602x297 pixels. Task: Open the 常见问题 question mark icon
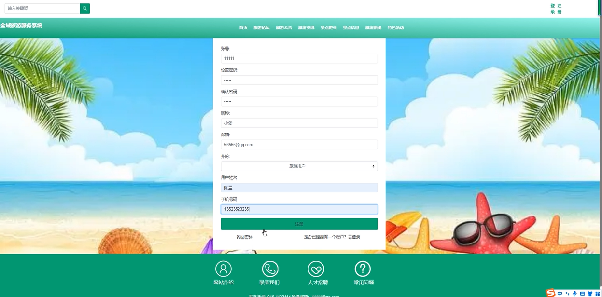click(363, 269)
